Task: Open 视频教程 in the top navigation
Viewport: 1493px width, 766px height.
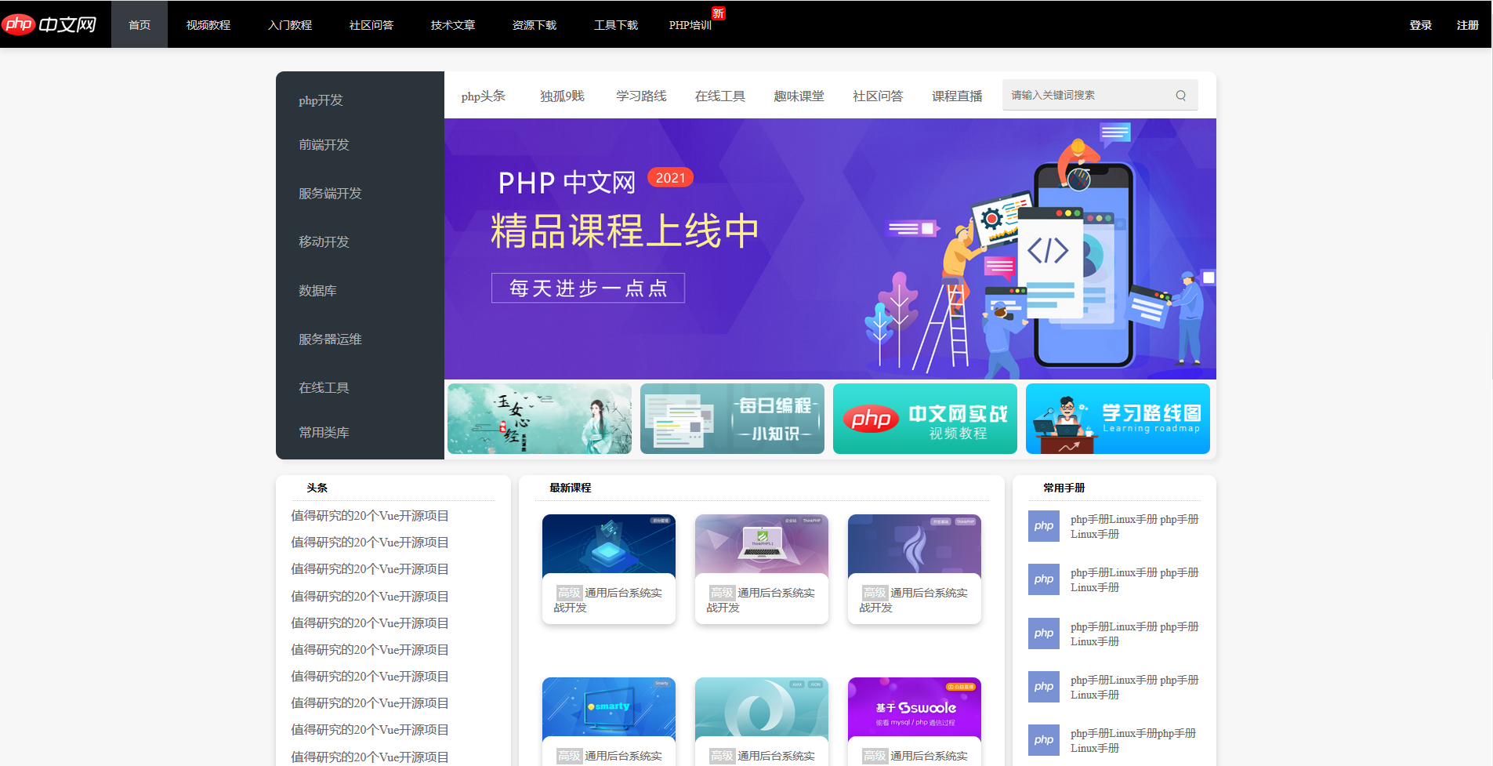Action: 208,25
